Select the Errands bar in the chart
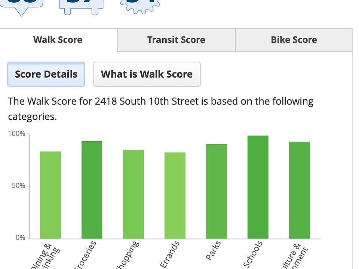The image size is (359, 269). [x=175, y=195]
